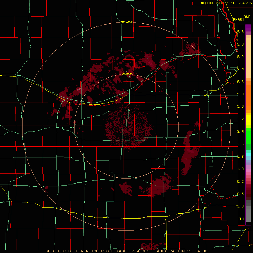The width and height of the screenshot is (253, 253).
Task: Click the 0.2 scale value
Action: (240, 182)
